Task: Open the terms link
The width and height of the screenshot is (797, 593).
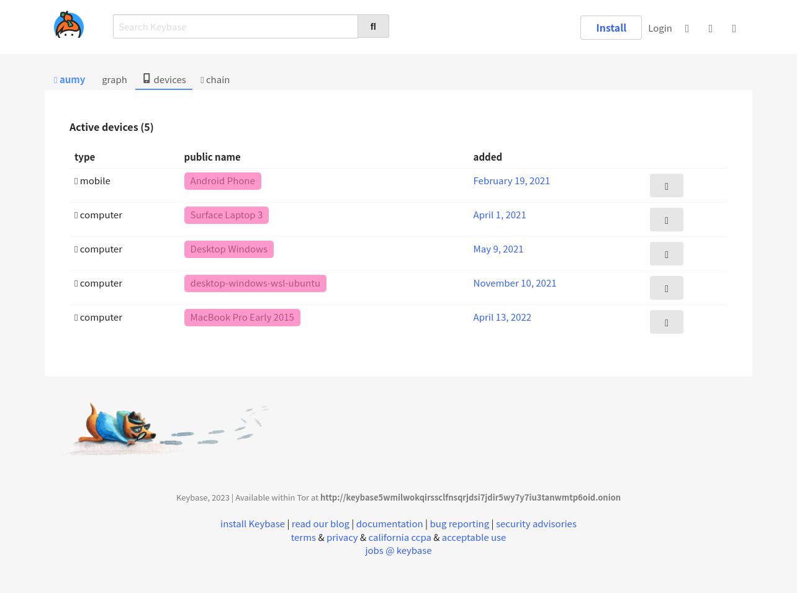Action: point(304,537)
